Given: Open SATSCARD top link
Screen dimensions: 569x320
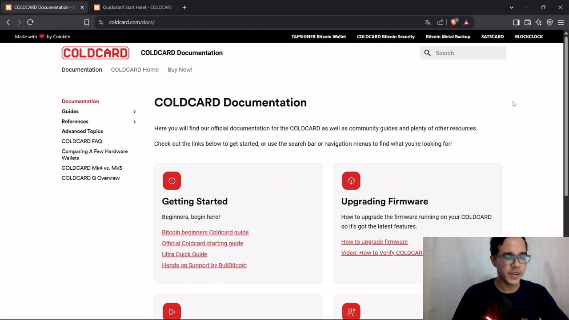Looking at the screenshot, I should click(493, 36).
